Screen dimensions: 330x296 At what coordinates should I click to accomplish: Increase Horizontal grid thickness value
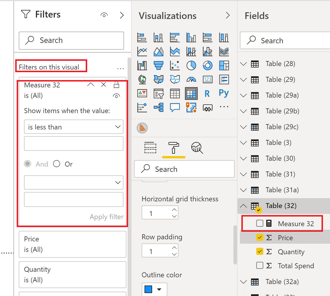tap(174, 210)
